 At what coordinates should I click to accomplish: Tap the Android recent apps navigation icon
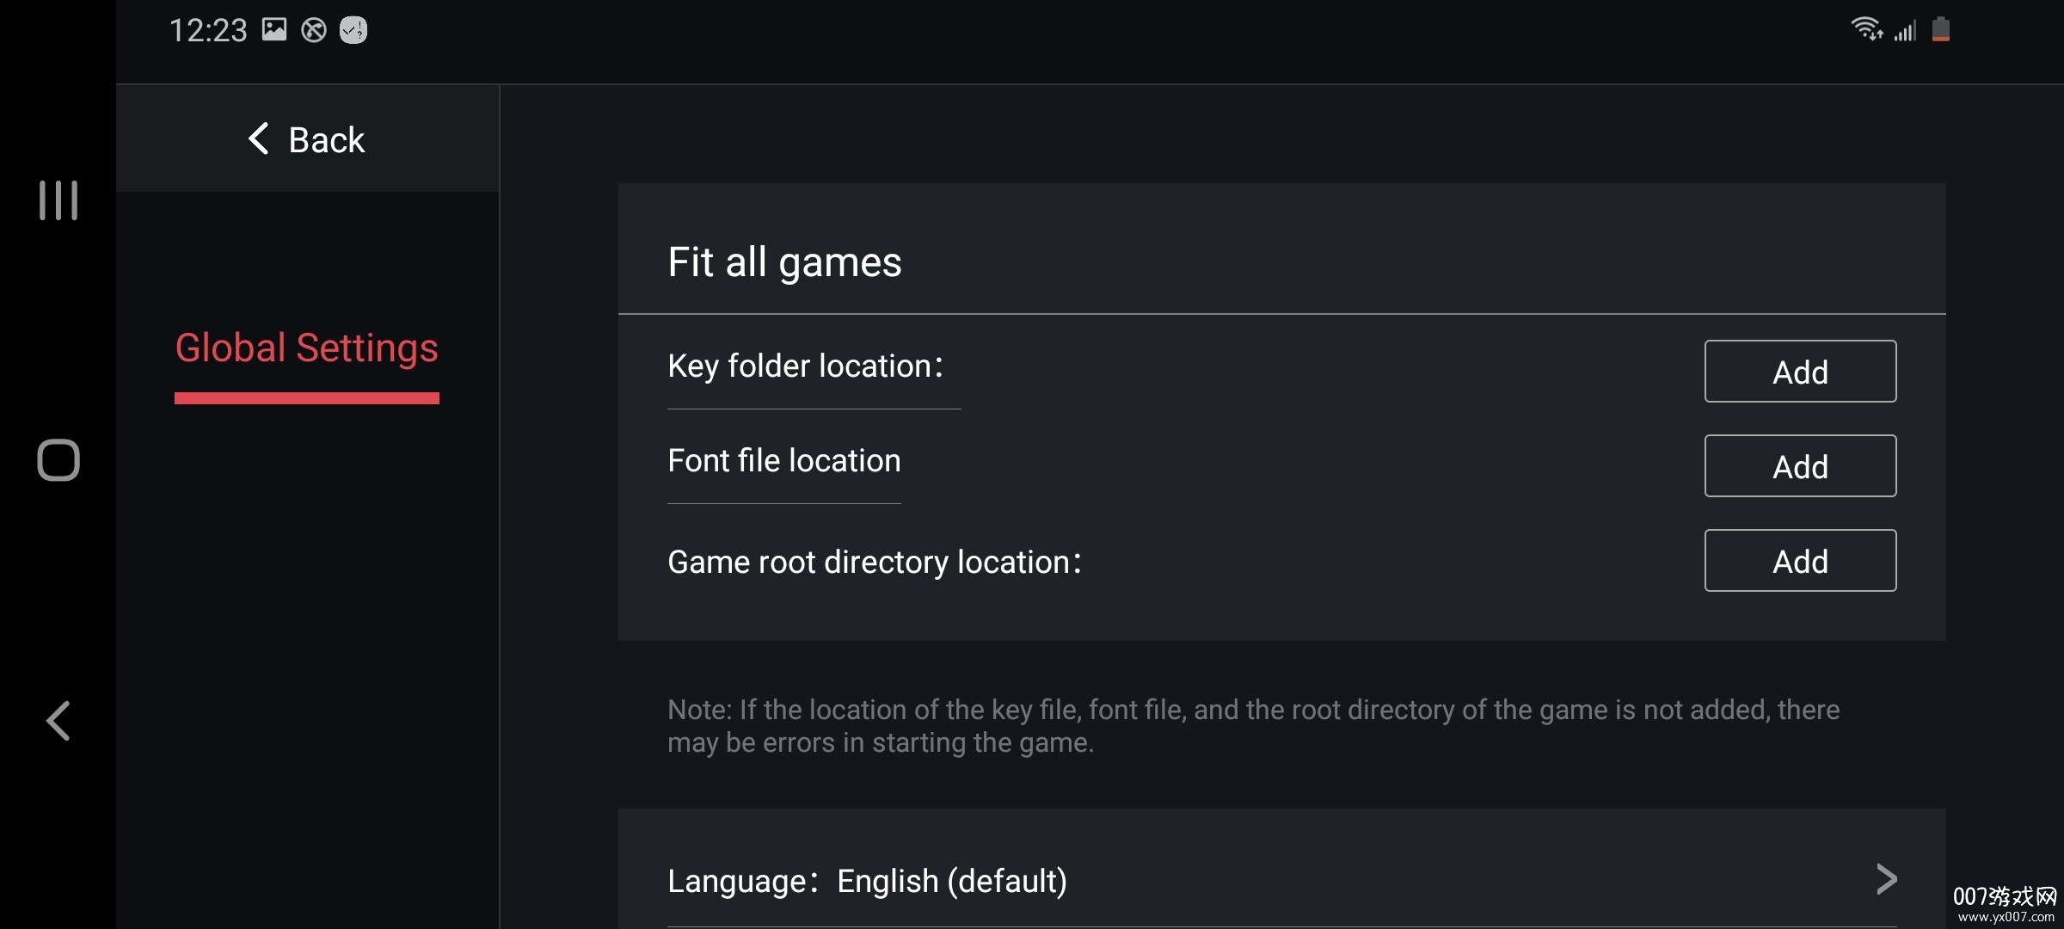(58, 200)
